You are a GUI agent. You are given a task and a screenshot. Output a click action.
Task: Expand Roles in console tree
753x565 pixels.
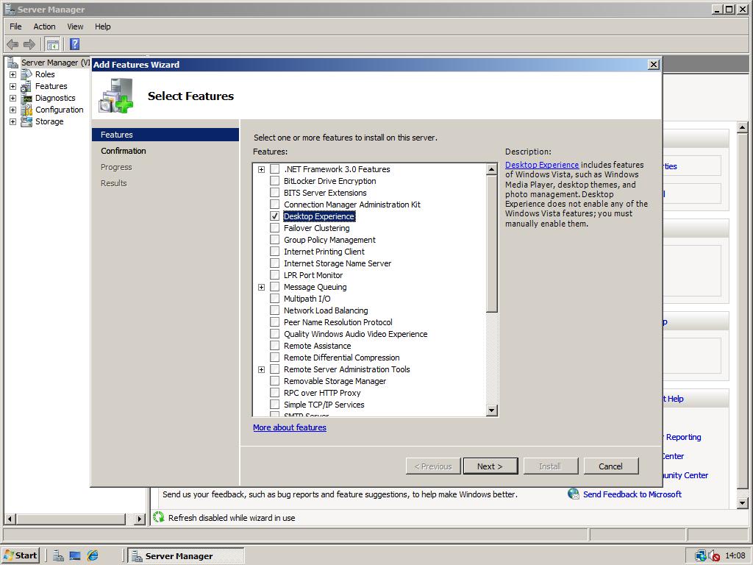[x=13, y=74]
